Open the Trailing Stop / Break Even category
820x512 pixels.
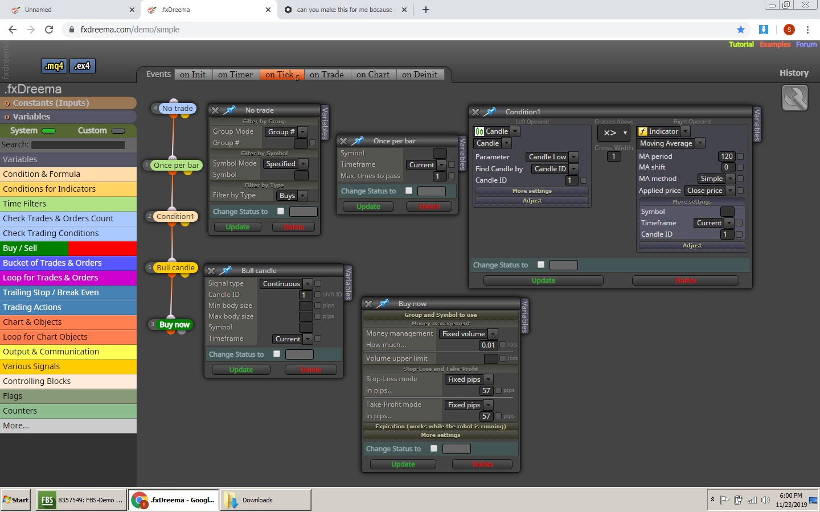point(68,292)
